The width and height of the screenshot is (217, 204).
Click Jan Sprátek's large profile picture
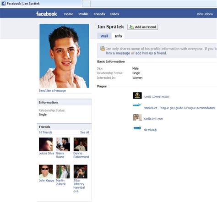(x=64, y=56)
